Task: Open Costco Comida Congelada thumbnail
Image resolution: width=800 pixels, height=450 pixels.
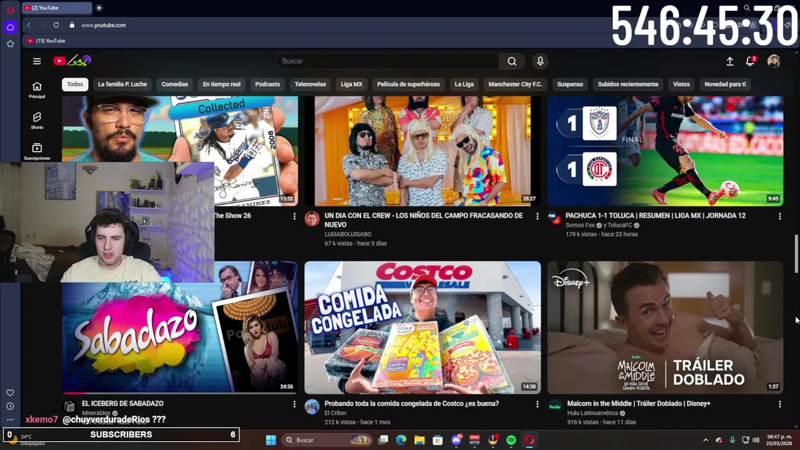Action: click(422, 327)
